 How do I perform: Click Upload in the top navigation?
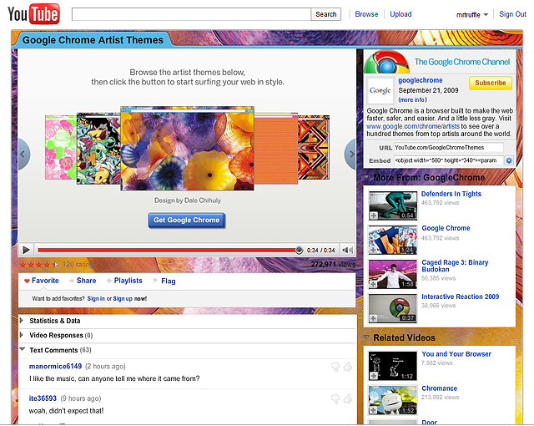pos(400,14)
